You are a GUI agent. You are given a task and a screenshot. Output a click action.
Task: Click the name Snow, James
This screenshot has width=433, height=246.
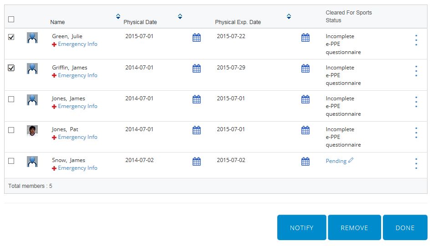click(x=68, y=160)
